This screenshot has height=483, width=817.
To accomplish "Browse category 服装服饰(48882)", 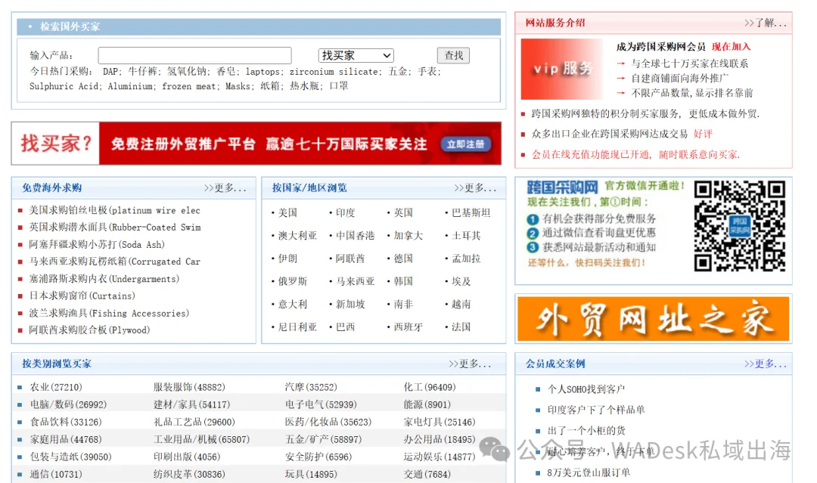I will tap(189, 387).
